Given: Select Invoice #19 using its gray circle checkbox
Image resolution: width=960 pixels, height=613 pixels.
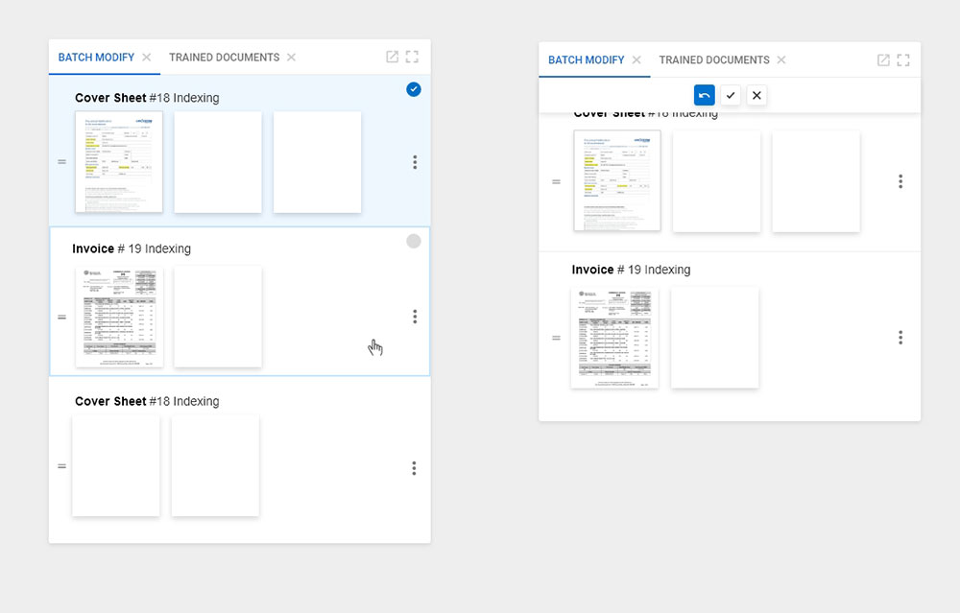Looking at the screenshot, I should pos(414,242).
